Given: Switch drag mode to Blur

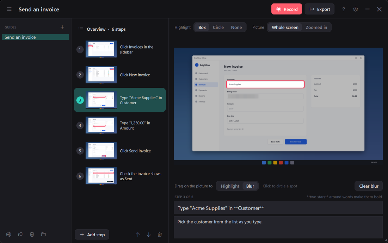Looking at the screenshot, I should 250,186.
